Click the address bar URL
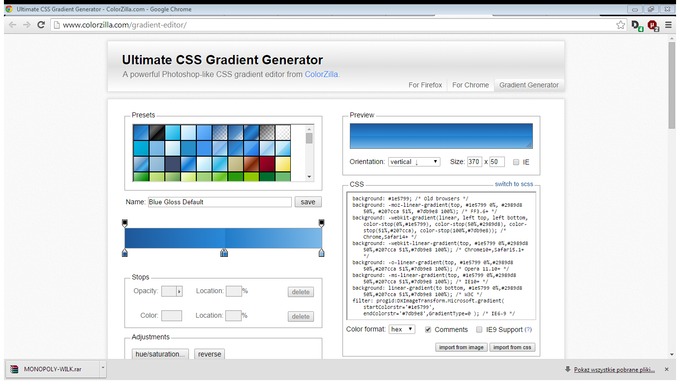The width and height of the screenshot is (680, 385). pos(124,25)
